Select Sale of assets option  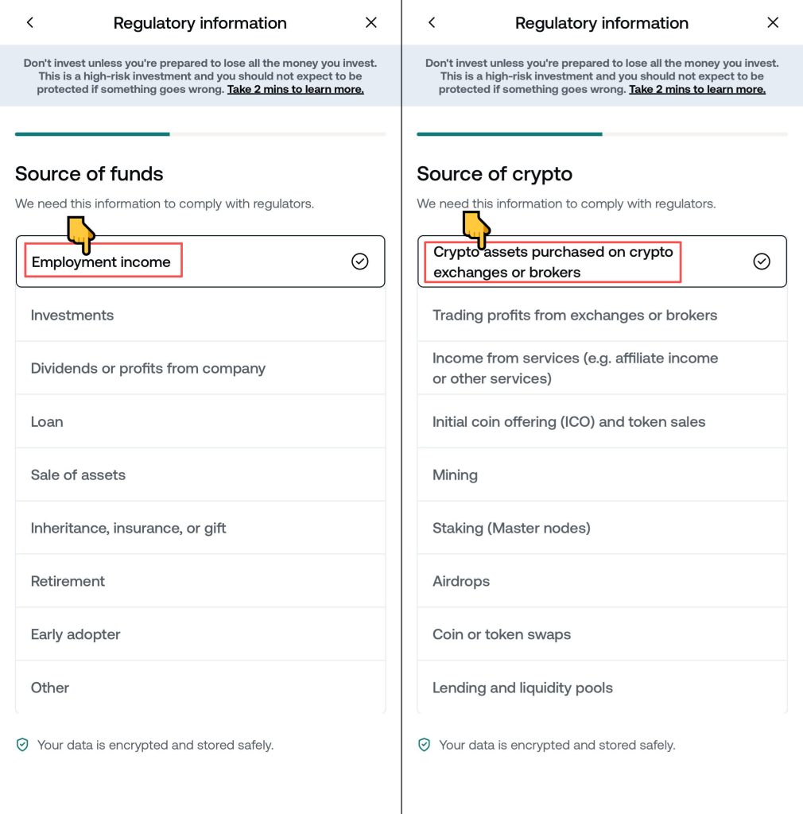200,475
